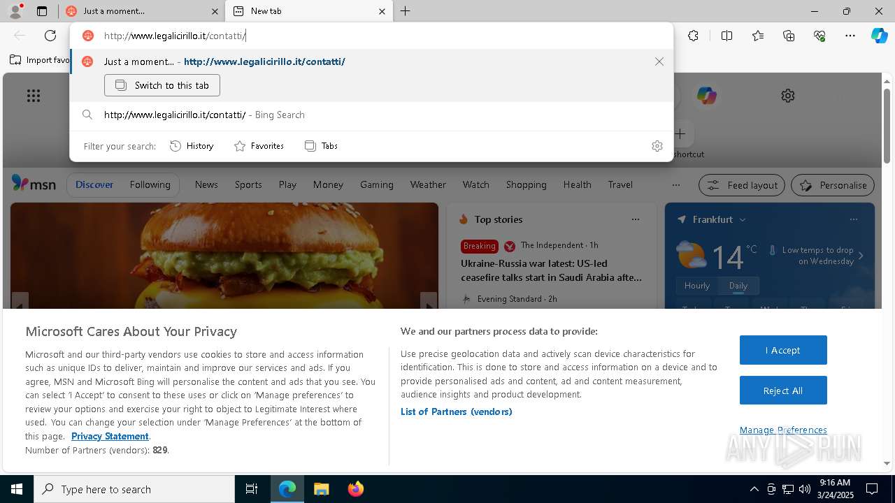
Task: Remove the legalicirillo suggestion with X
Action: click(x=659, y=61)
